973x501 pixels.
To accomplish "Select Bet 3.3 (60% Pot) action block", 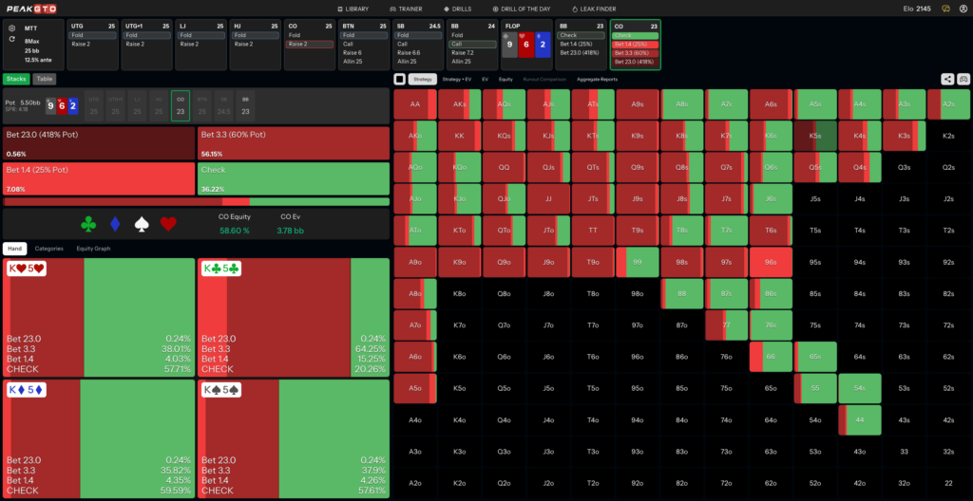I will 294,143.
